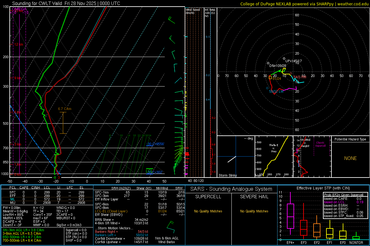Click the 58/32 LM Bunkers left label
Image resolution: width=370 pixels, height=246 pixels.
tap(276, 91)
